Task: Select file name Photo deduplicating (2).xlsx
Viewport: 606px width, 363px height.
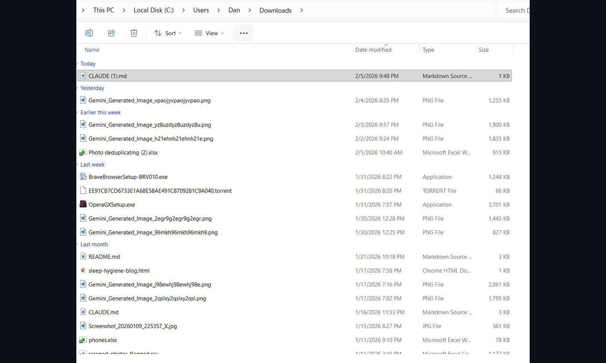Action: [x=123, y=152]
